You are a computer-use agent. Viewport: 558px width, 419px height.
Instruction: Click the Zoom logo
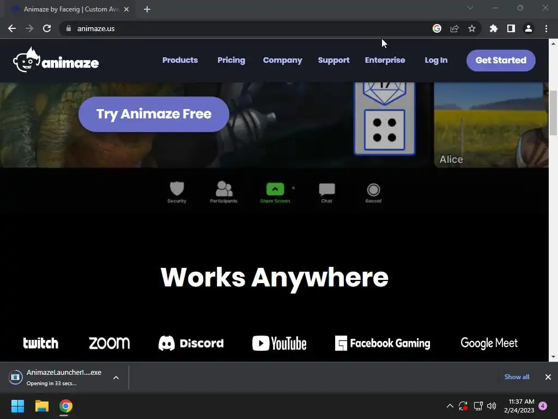pyautogui.click(x=109, y=343)
